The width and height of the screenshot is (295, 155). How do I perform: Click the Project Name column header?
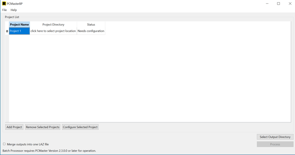(x=19, y=24)
